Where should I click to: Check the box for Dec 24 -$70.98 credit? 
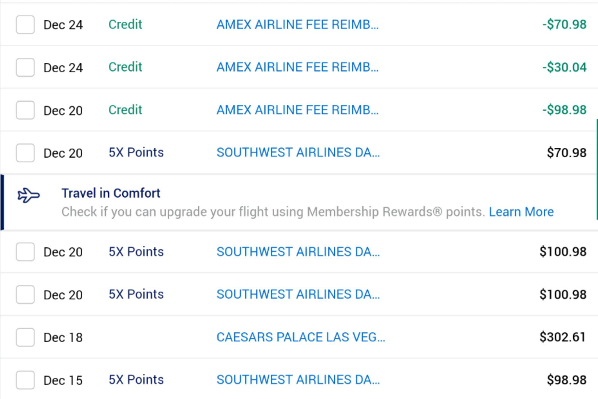[x=25, y=25]
